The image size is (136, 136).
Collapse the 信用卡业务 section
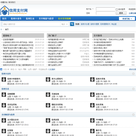click(133, 74)
